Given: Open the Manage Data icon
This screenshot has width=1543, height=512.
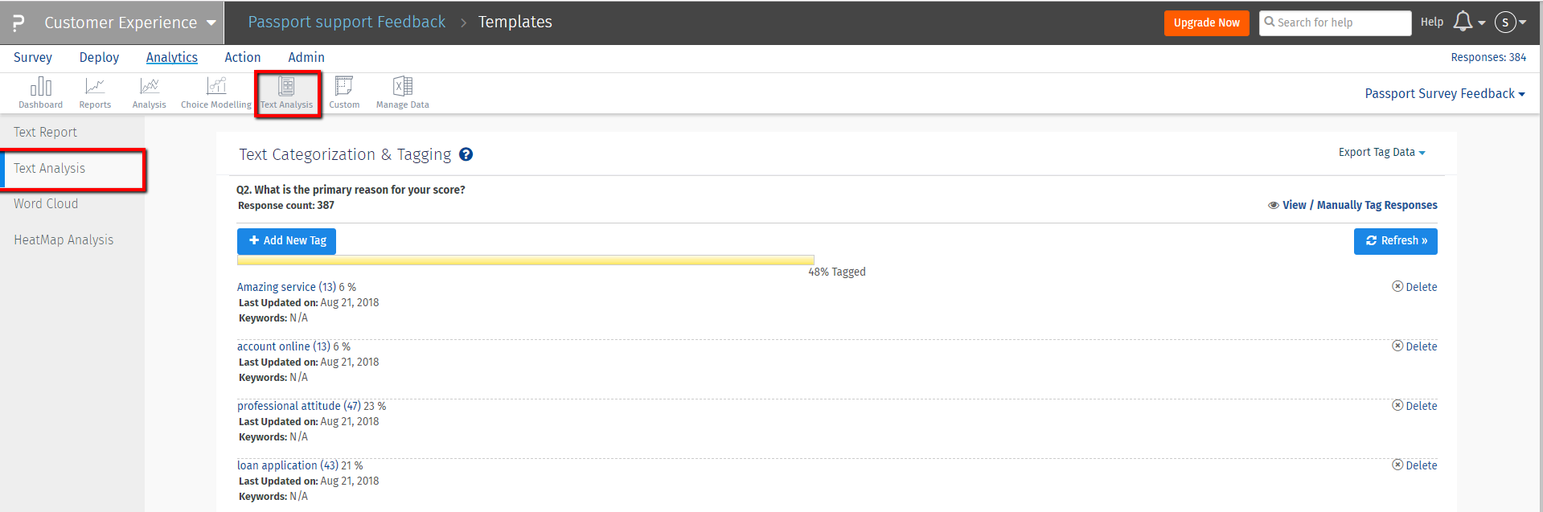Looking at the screenshot, I should pyautogui.click(x=402, y=92).
